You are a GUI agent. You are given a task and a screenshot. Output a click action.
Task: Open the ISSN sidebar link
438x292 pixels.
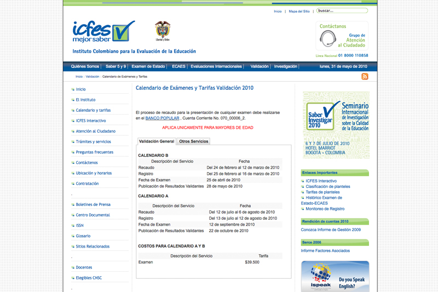(79, 226)
